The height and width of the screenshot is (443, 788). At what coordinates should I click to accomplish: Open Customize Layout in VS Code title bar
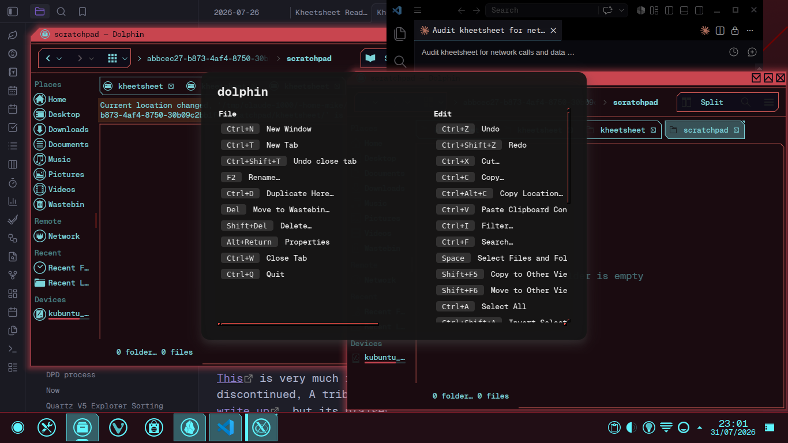pos(655,10)
